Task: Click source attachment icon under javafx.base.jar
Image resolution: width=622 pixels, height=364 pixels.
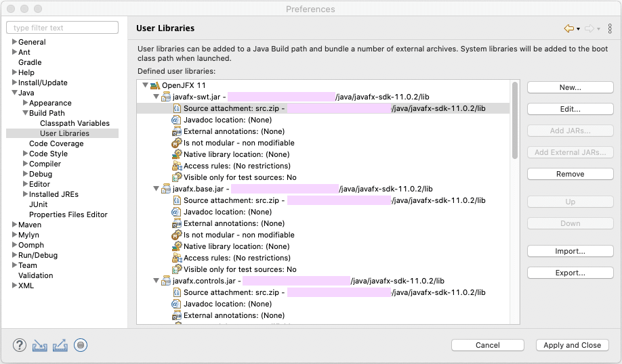Action: pyautogui.click(x=177, y=200)
